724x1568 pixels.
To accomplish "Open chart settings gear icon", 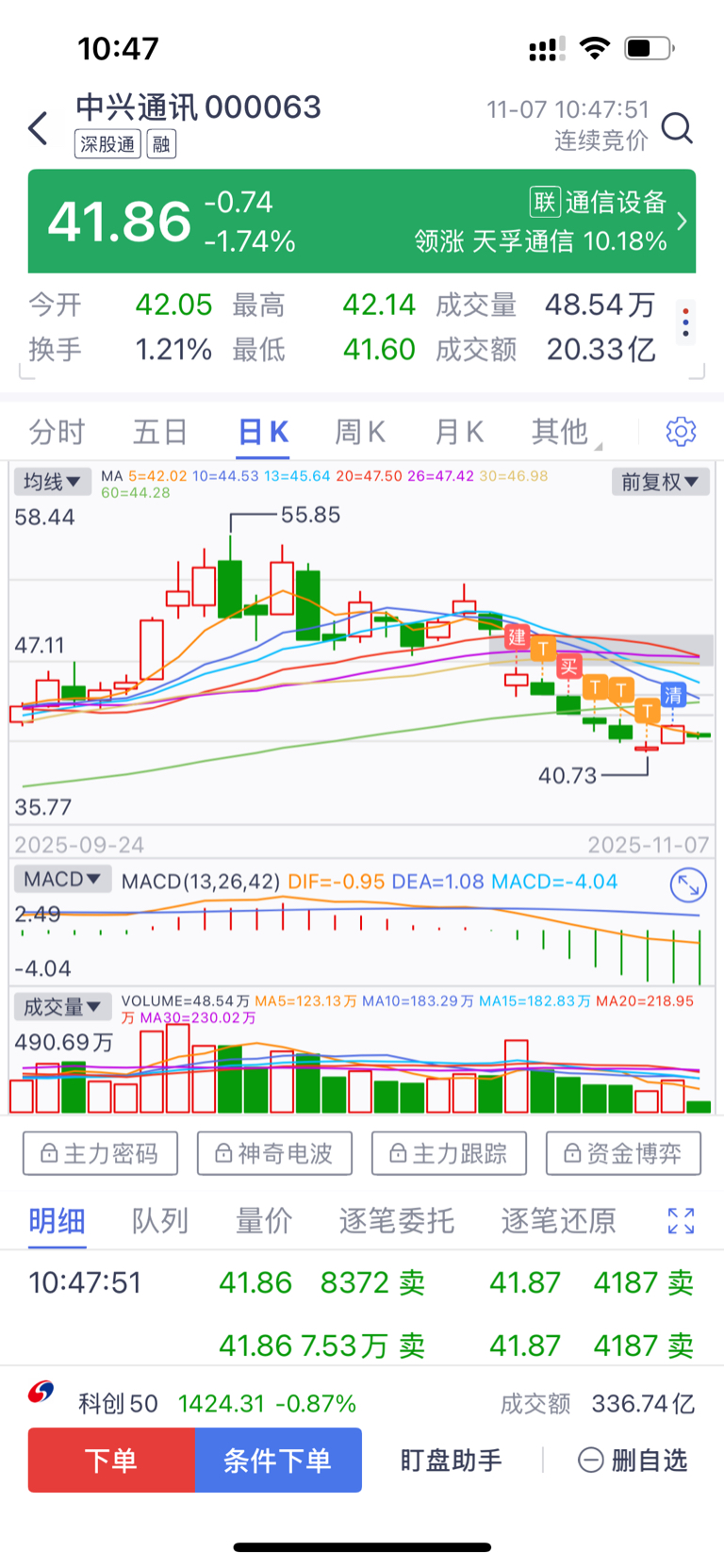I will 681,432.
